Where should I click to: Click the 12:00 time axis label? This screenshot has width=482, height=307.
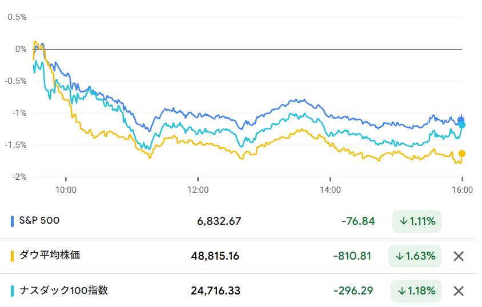198,189
